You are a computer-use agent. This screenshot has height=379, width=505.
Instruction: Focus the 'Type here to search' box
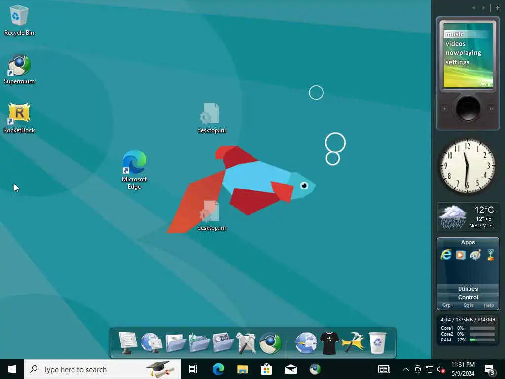103,369
